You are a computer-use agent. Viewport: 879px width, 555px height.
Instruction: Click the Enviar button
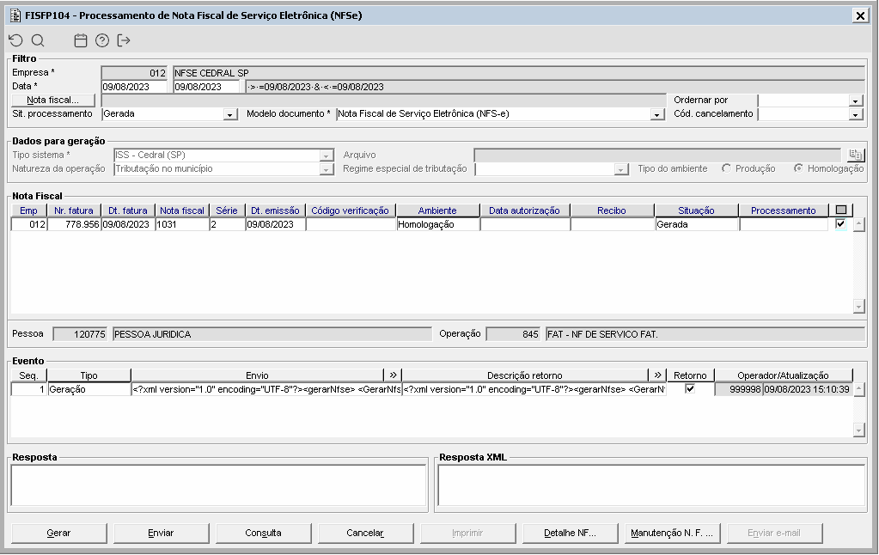(161, 534)
